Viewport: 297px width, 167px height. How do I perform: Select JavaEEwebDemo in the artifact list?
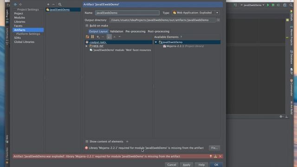pos(63,9)
